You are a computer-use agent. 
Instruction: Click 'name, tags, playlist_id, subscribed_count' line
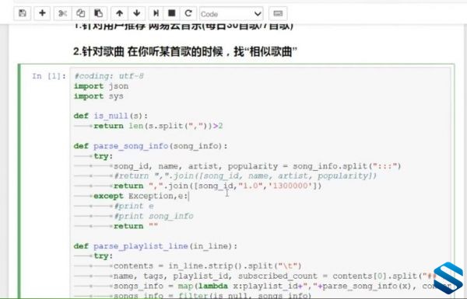click(x=275, y=276)
